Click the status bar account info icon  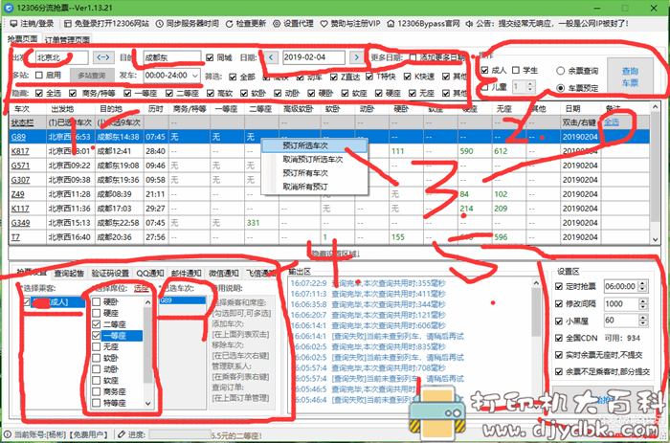[x=8, y=434]
